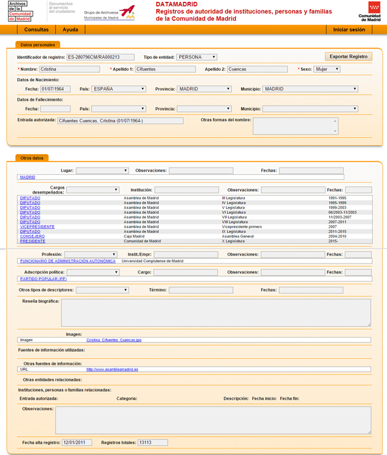The height and width of the screenshot is (455, 387).
Task: Open the MADRID place link
Action: (x=28, y=177)
